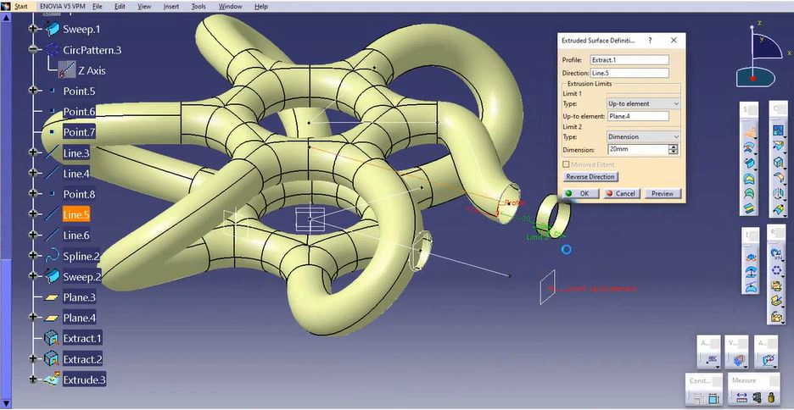
Task: Decrease Dimension value with down spinner arrow
Action: 673,152
